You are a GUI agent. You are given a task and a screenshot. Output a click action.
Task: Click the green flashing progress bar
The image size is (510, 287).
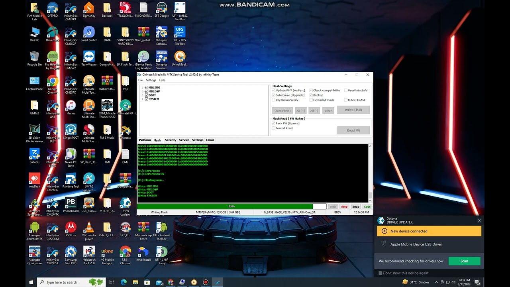tap(231, 206)
